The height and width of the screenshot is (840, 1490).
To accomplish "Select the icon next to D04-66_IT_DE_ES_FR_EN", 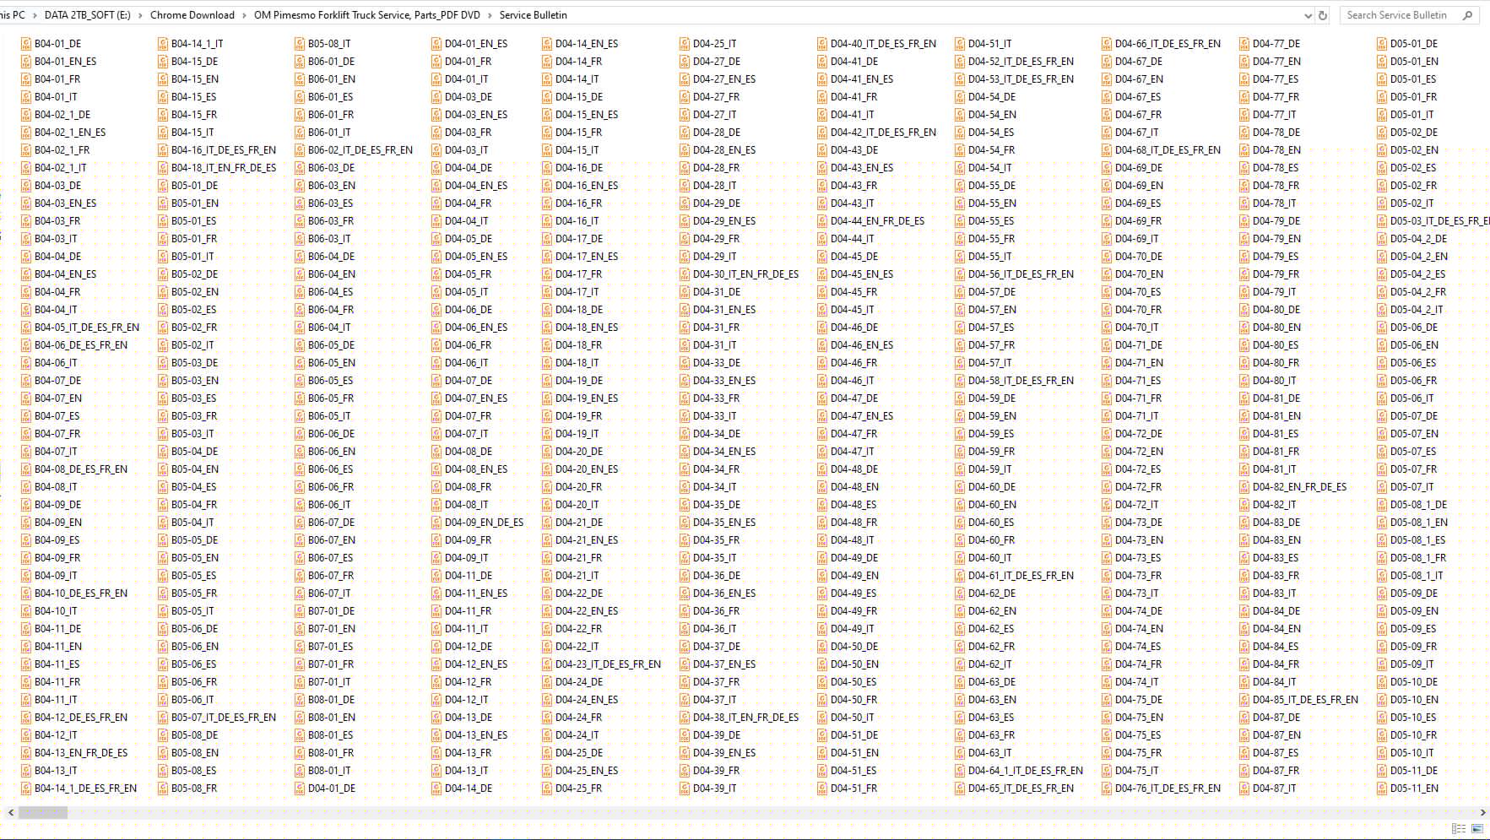I will pos(1107,44).
